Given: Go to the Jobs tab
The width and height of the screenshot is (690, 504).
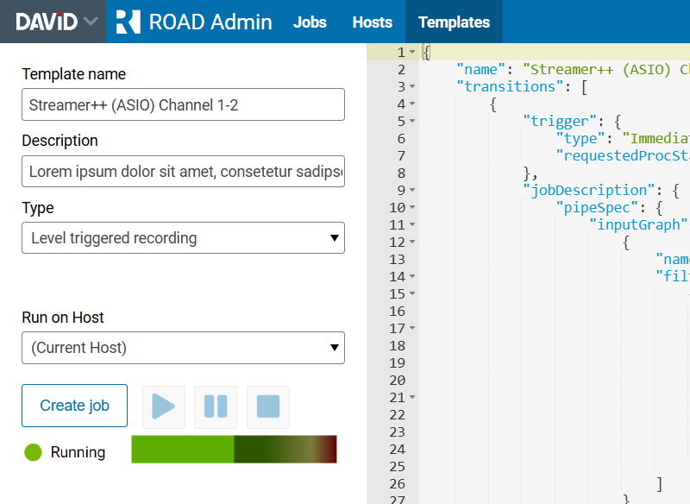Looking at the screenshot, I should [310, 22].
